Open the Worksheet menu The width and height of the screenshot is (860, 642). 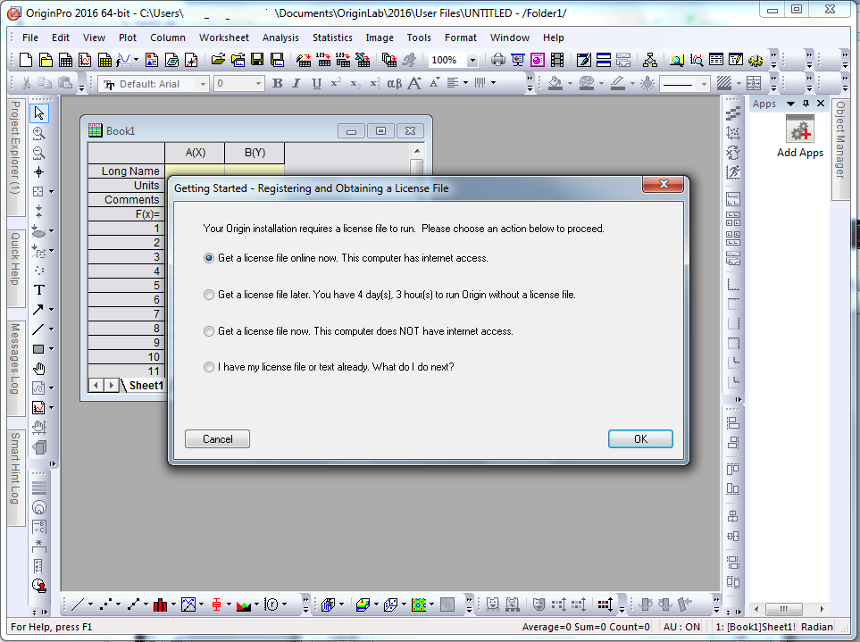click(224, 38)
